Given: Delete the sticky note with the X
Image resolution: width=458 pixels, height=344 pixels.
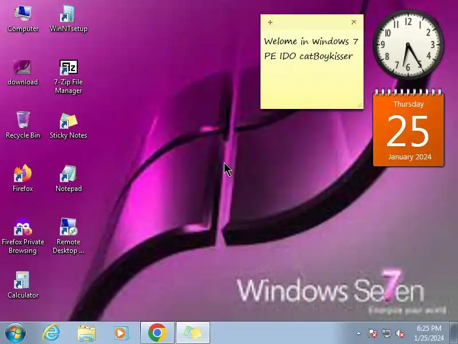Looking at the screenshot, I should click(x=354, y=22).
